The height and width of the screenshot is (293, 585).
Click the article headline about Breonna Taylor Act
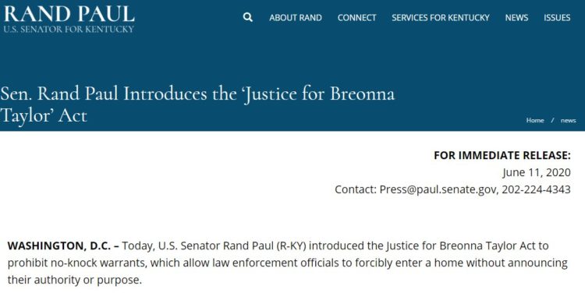197,104
